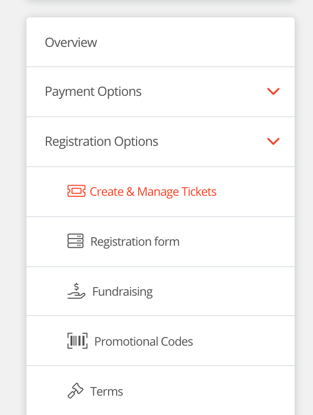This screenshot has width=313, height=415.
Task: Open the Overview section
Action: coord(71,42)
